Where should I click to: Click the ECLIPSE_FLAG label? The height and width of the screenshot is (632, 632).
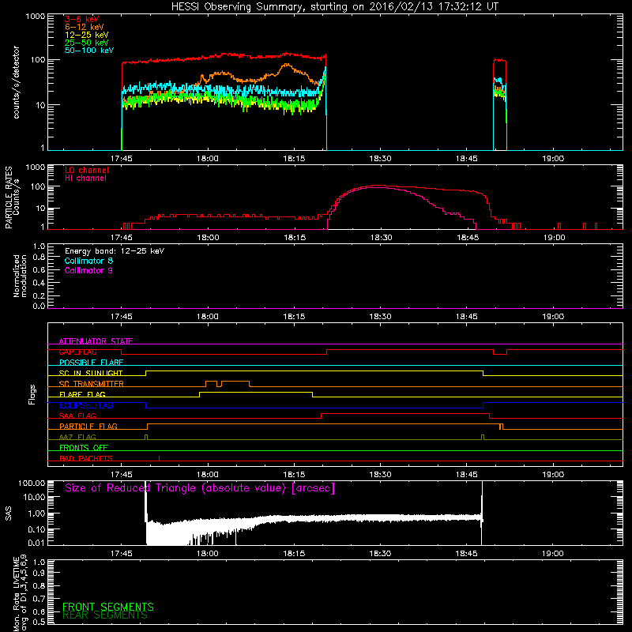tap(86, 405)
